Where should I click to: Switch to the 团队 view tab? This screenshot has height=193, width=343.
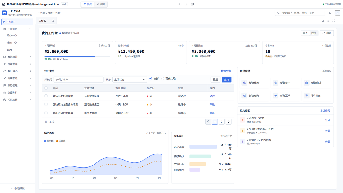pyautogui.click(x=314, y=33)
